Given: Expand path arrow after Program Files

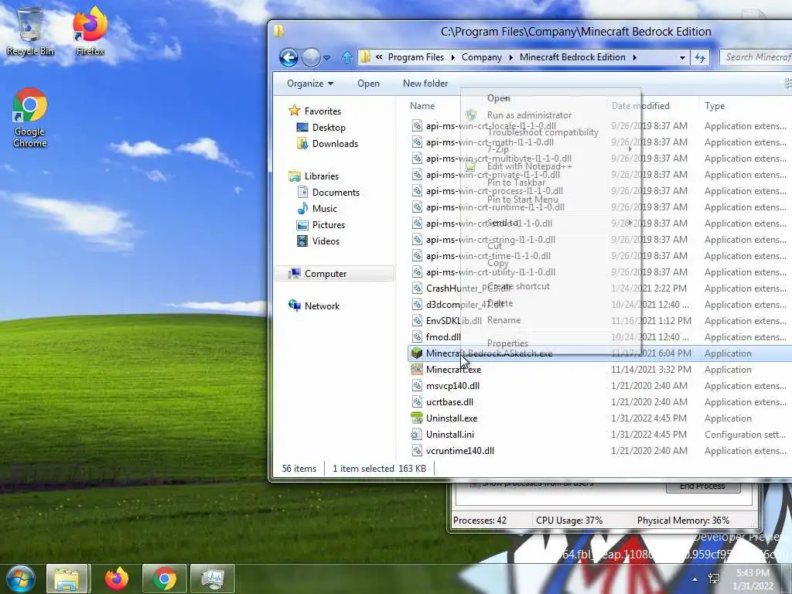Looking at the screenshot, I should 452,57.
